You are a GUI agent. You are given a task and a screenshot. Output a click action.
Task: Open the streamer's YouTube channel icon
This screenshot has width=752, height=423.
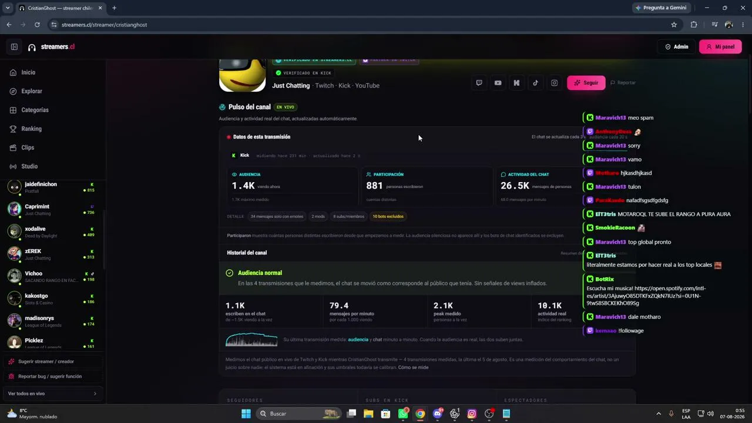click(x=498, y=83)
